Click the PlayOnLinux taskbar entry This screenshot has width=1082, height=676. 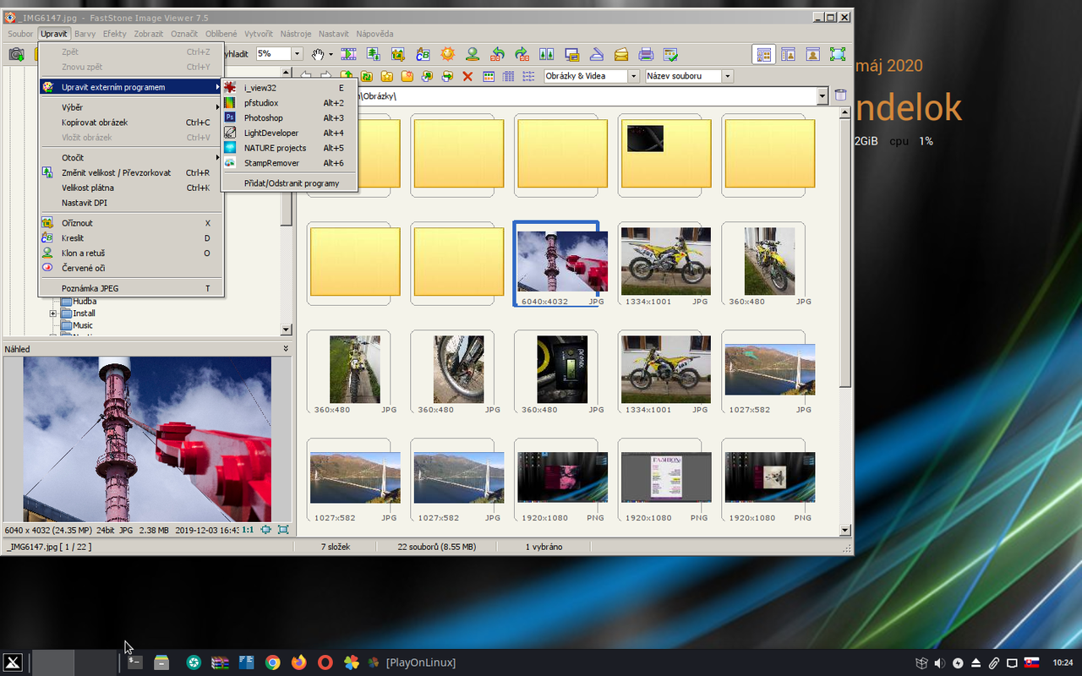coord(413,662)
